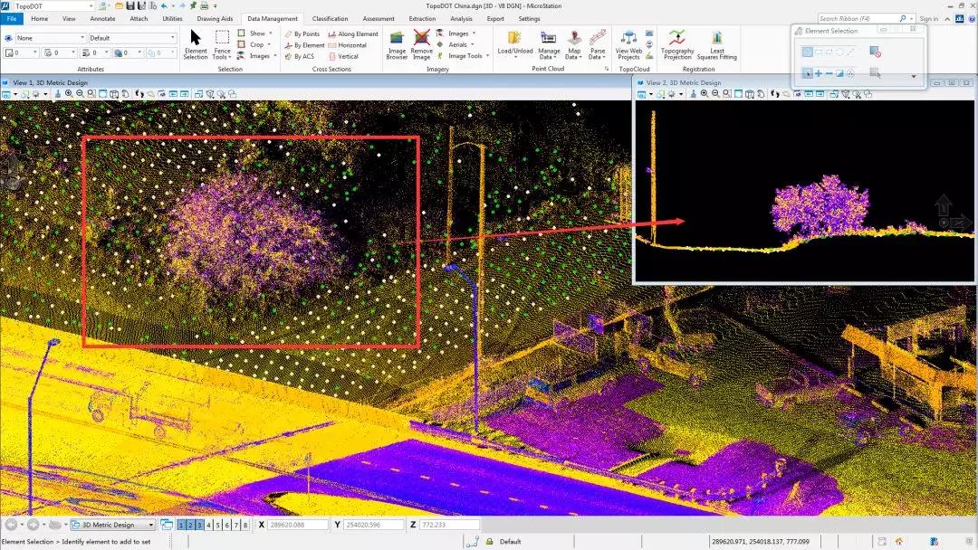978x550 pixels.
Task: Open the Parse Data tool
Action: 598,45
